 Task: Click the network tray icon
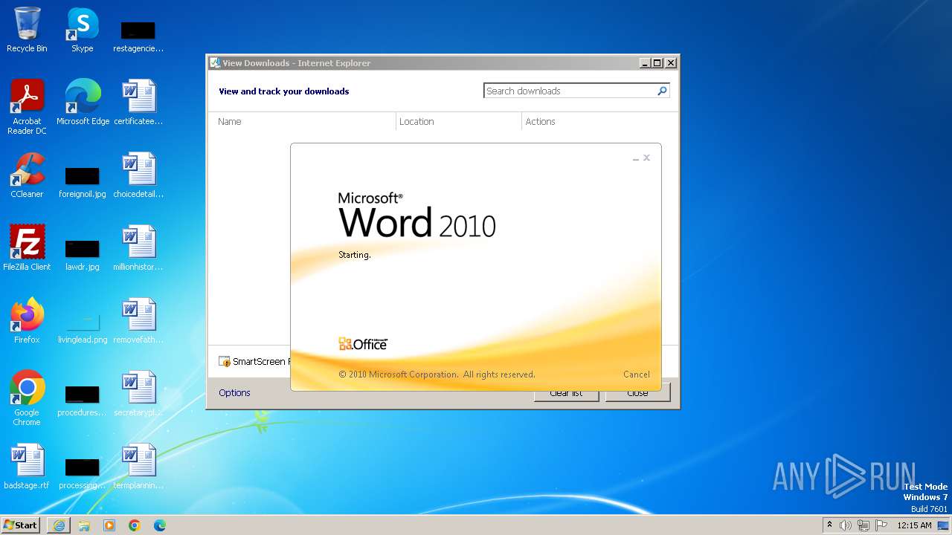pyautogui.click(x=863, y=525)
